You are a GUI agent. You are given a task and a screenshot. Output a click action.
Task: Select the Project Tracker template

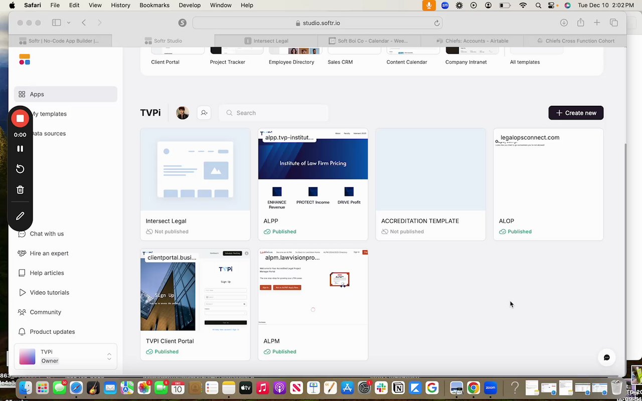tap(237, 56)
